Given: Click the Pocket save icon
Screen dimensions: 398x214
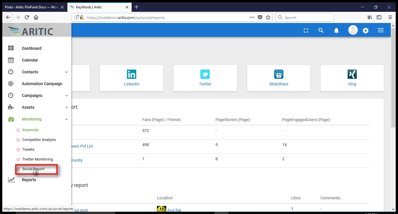Looking at the screenshot, I should click(x=260, y=17).
